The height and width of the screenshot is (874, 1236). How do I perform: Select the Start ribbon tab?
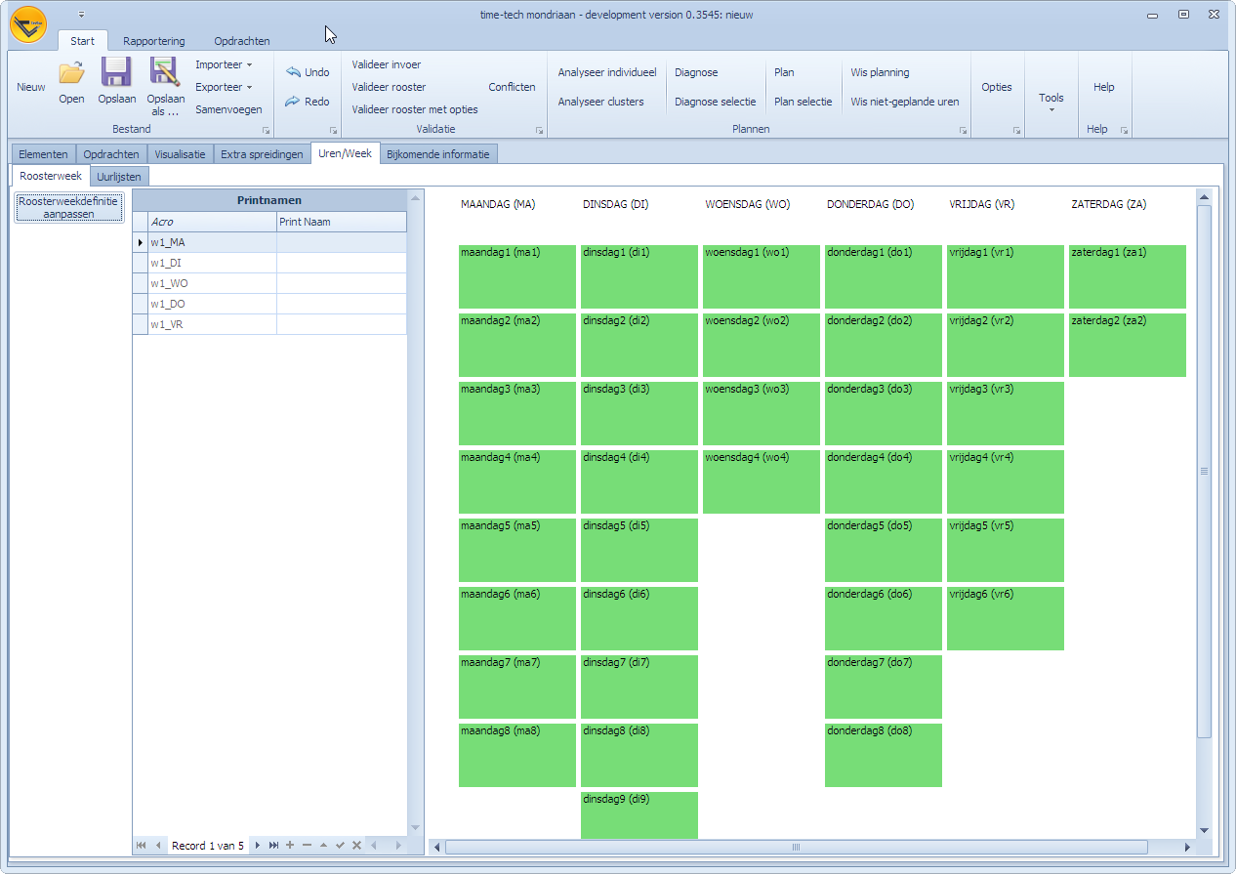[83, 41]
